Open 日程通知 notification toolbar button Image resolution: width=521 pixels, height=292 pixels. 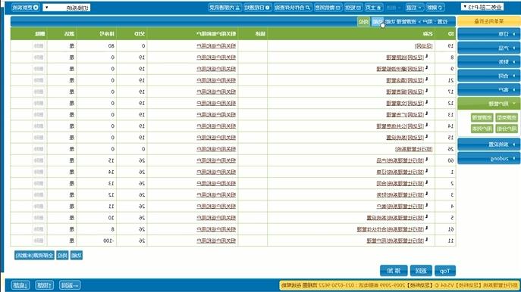[x=258, y=8]
